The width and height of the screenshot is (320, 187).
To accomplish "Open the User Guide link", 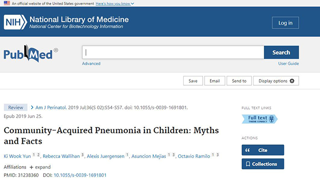I will pyautogui.click(x=288, y=63).
